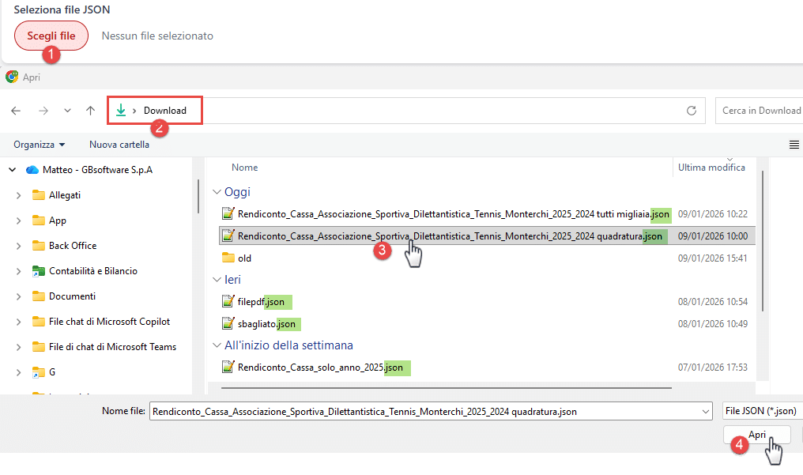Click the Cerca in Download search box
This screenshot has width=803, height=475.
(x=760, y=111)
